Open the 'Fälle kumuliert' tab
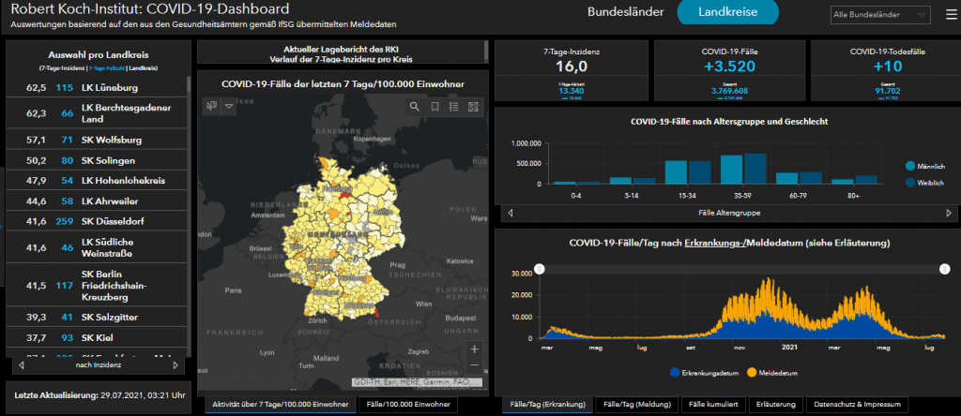The image size is (961, 416). pyautogui.click(x=713, y=405)
